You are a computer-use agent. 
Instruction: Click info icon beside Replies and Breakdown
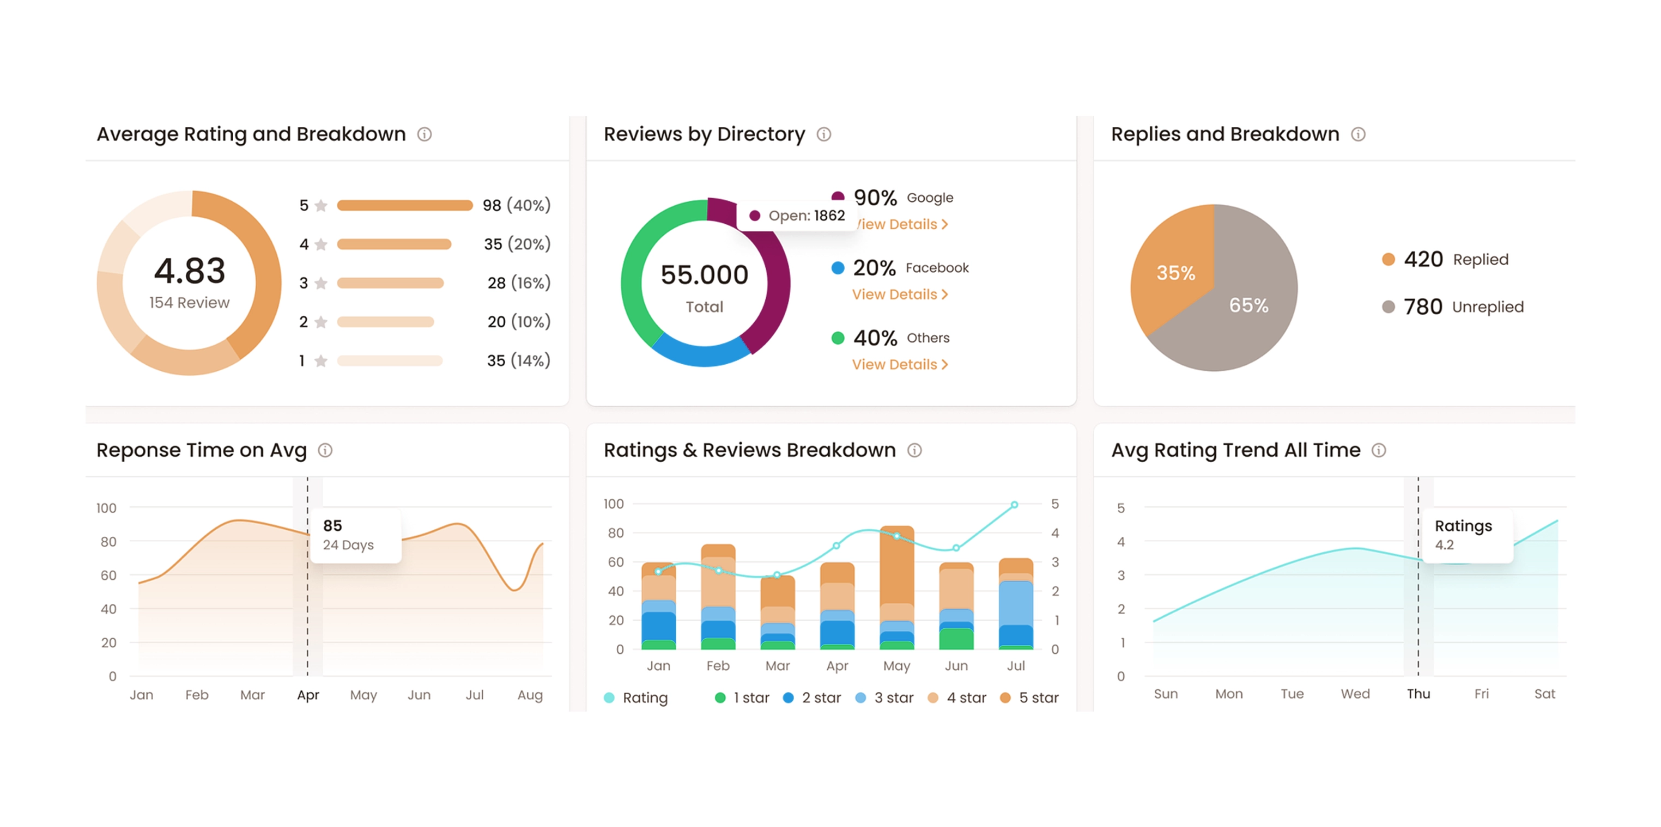click(1358, 134)
